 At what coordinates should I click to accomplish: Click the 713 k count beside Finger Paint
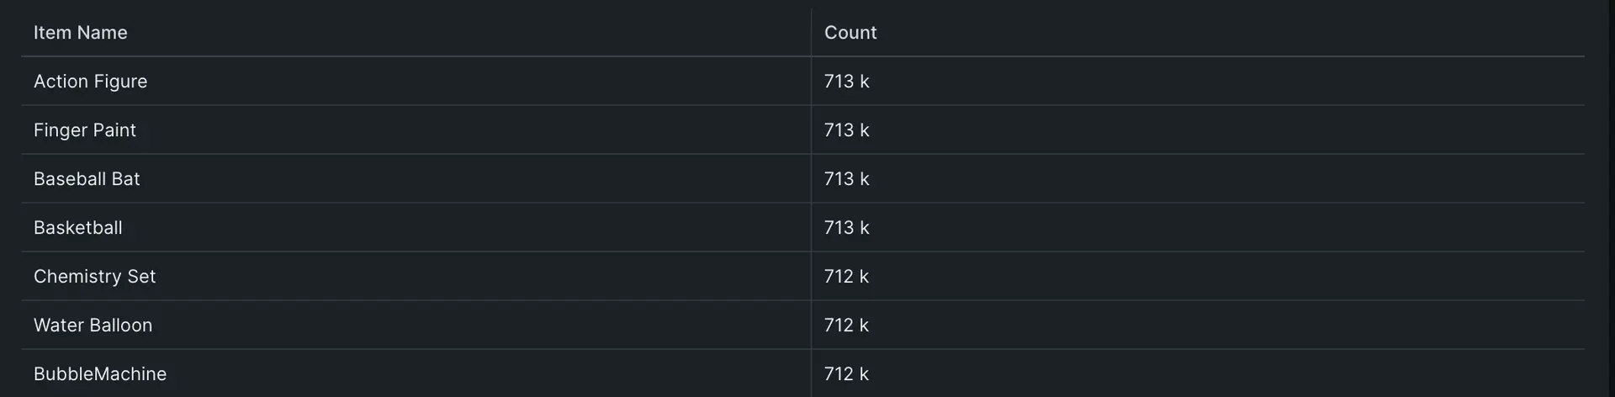[847, 130]
